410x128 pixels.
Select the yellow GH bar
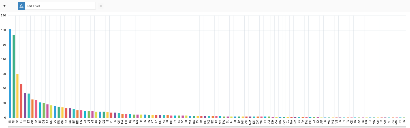[x=62, y=112]
